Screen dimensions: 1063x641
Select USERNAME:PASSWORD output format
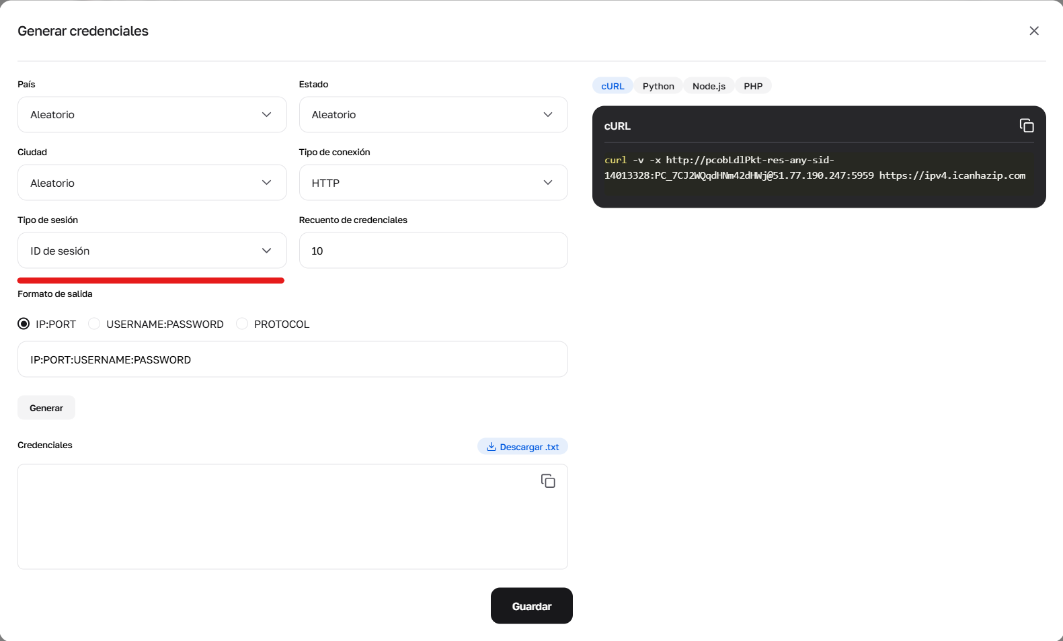95,324
